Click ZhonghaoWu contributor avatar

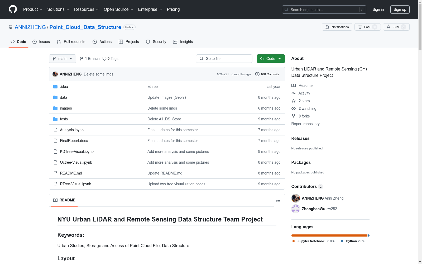pos(296,209)
